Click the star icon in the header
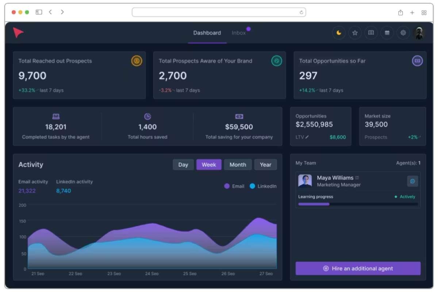 pyautogui.click(x=355, y=32)
